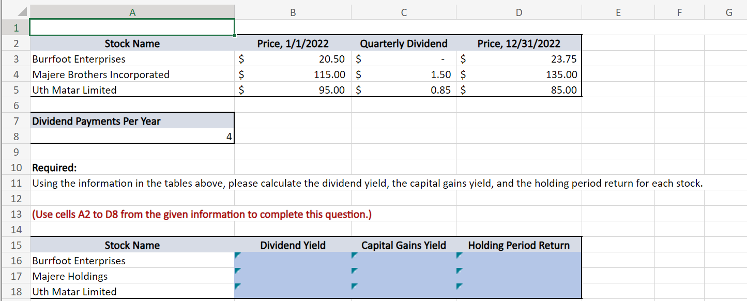Select the cell showing the value 4
Image resolution: width=747 pixels, height=301 pixels.
tap(132, 136)
